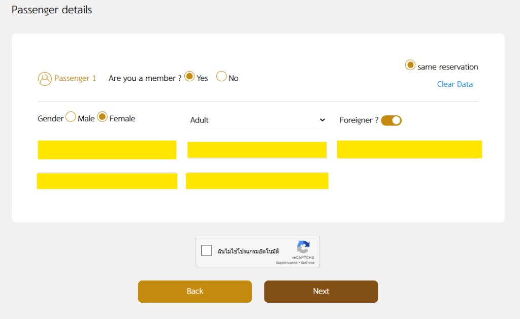Toggle the Foreigner switch

[391, 120]
